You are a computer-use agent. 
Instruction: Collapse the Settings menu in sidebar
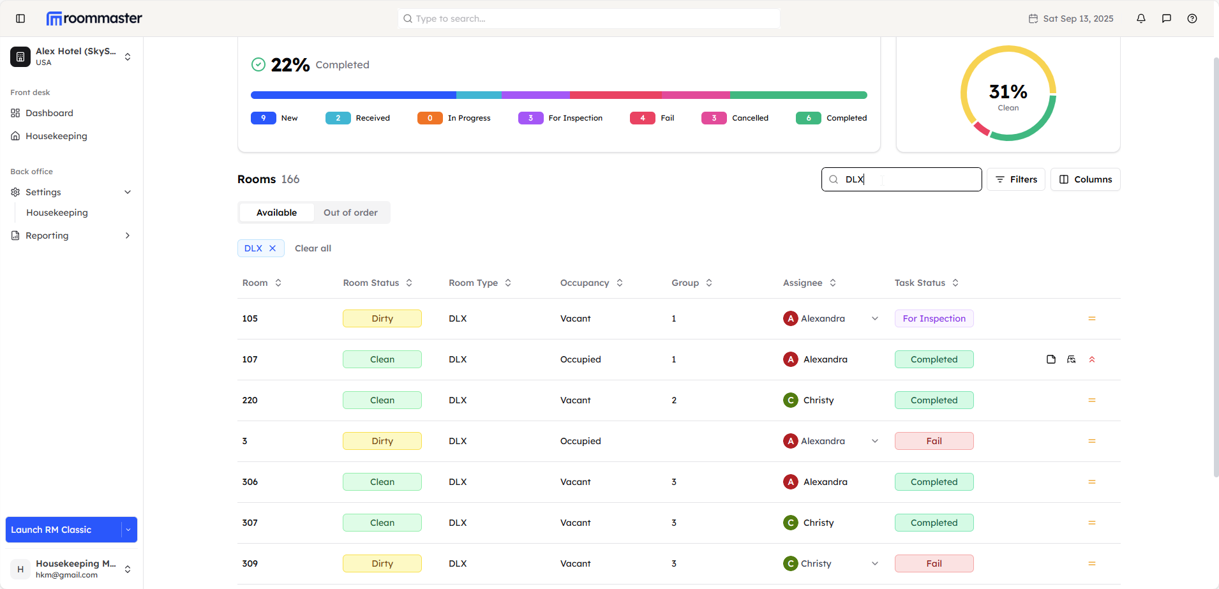[x=128, y=192]
